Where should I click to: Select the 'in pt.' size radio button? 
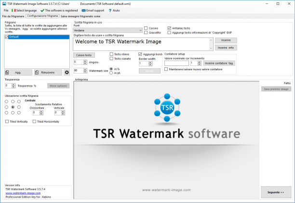tap(111, 73)
